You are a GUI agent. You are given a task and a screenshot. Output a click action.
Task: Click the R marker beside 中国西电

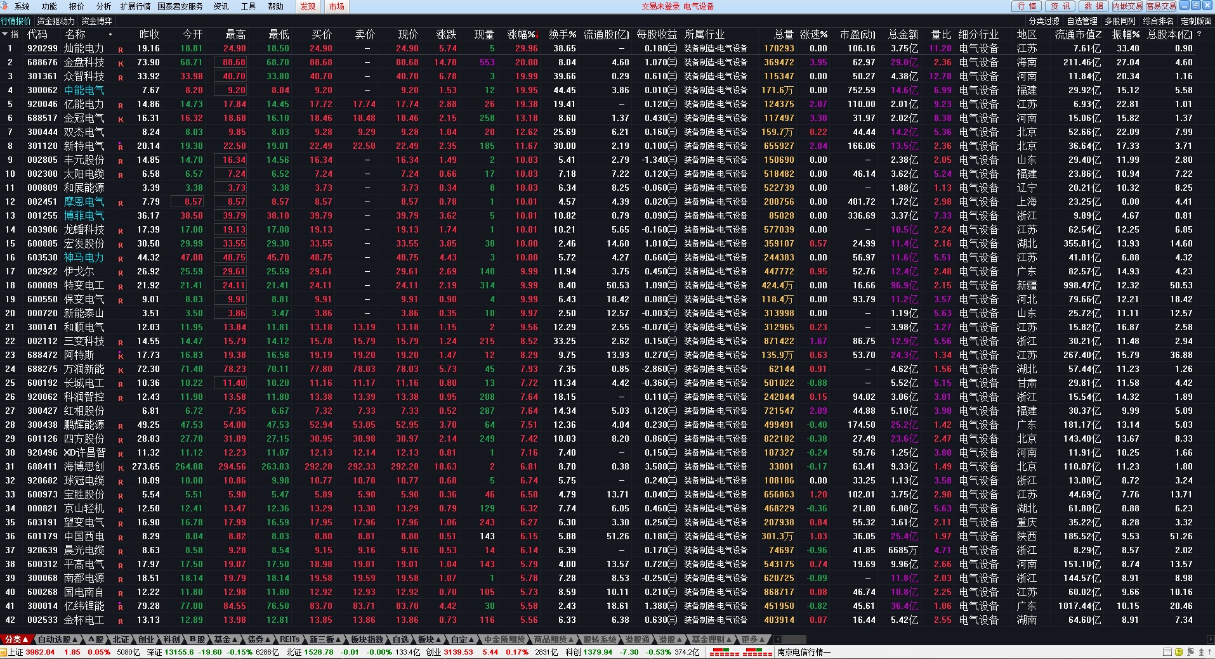pos(121,537)
